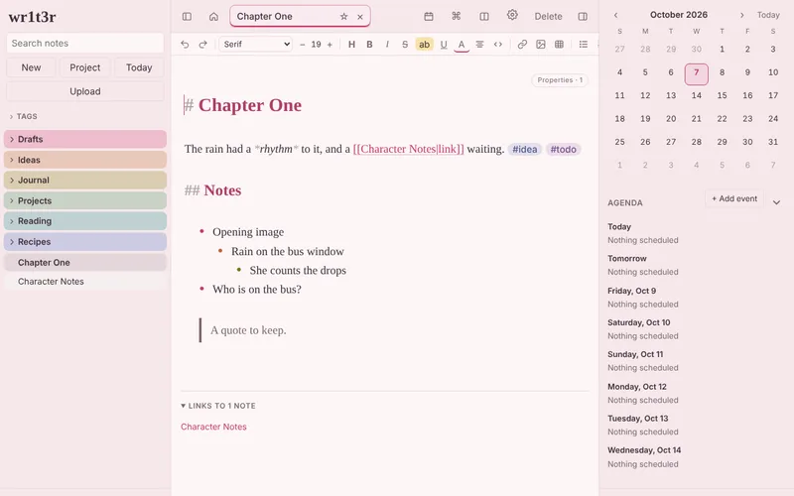
Task: Go to previous month in calendar
Action: pyautogui.click(x=615, y=15)
